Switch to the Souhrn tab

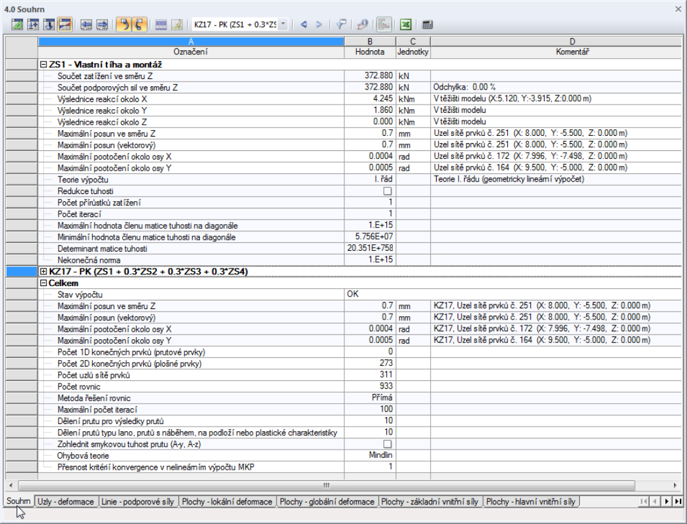(x=18, y=501)
